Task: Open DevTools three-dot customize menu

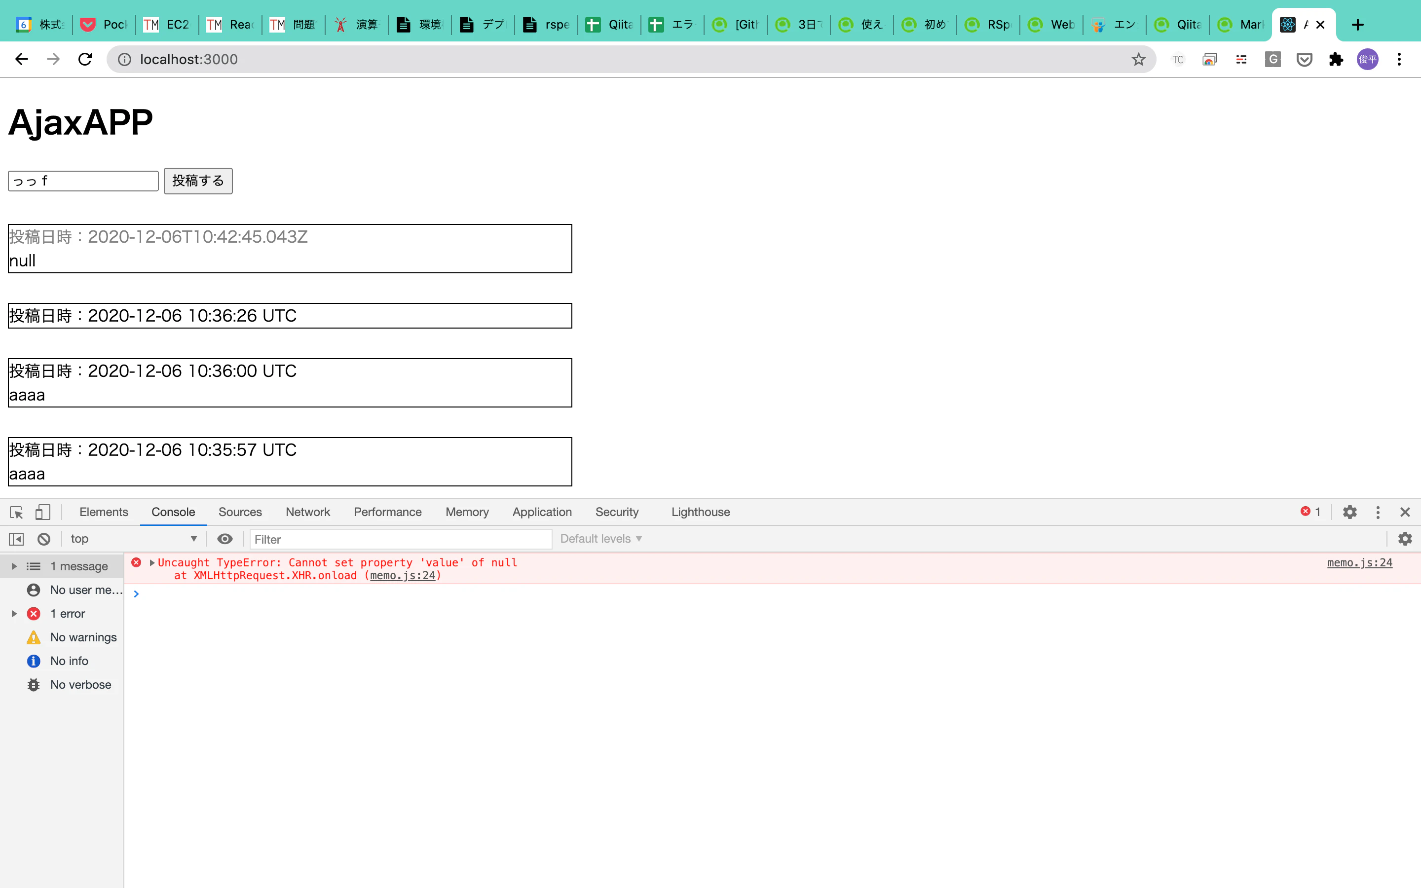Action: tap(1378, 512)
